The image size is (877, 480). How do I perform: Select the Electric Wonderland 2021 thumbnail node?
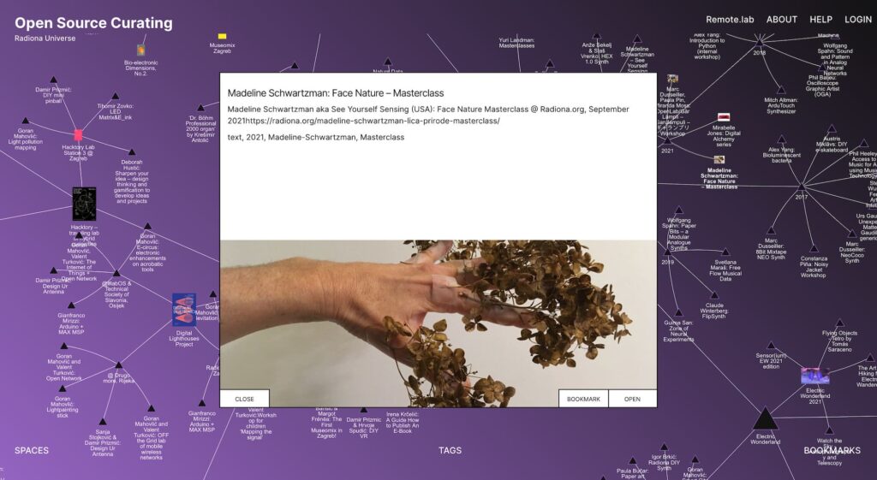[814, 376]
